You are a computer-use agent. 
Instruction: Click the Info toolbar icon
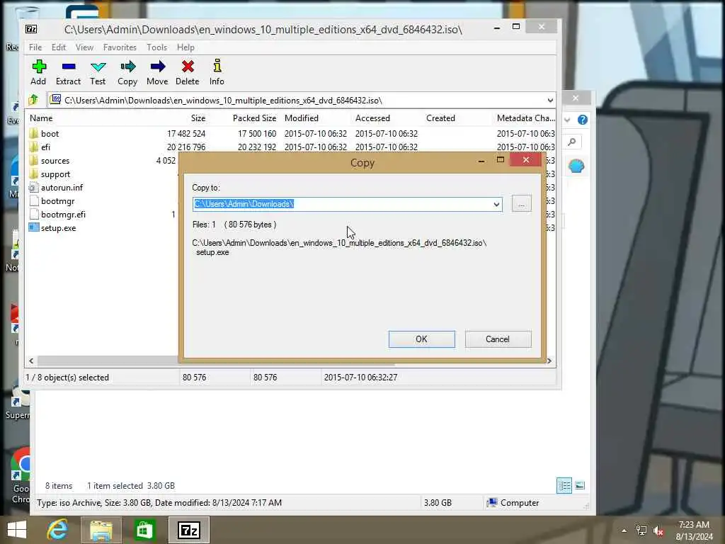click(x=217, y=72)
